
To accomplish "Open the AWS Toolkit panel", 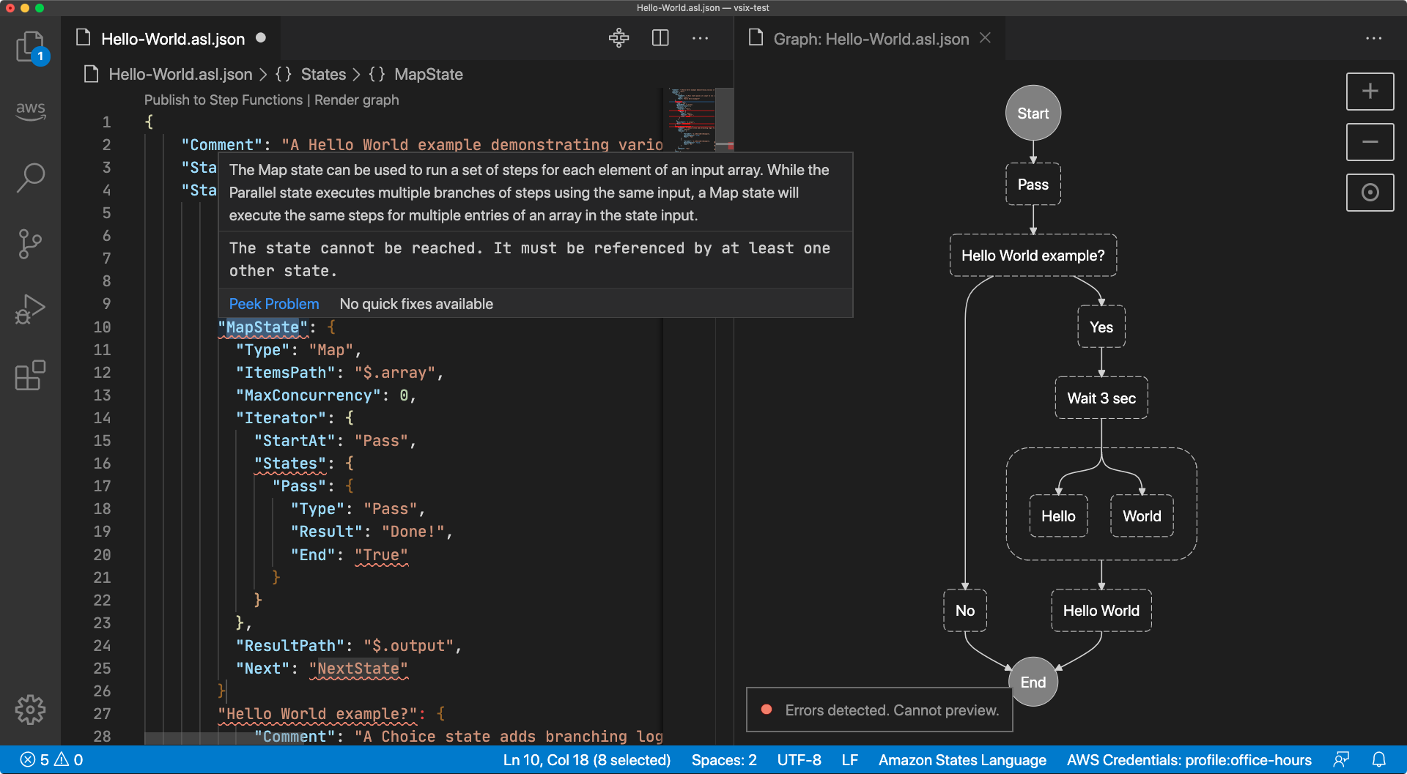I will click(x=30, y=111).
